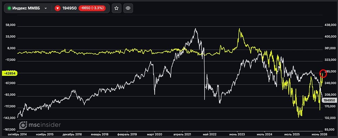Click the 194950 price value in header

pyautogui.click(x=69, y=8)
